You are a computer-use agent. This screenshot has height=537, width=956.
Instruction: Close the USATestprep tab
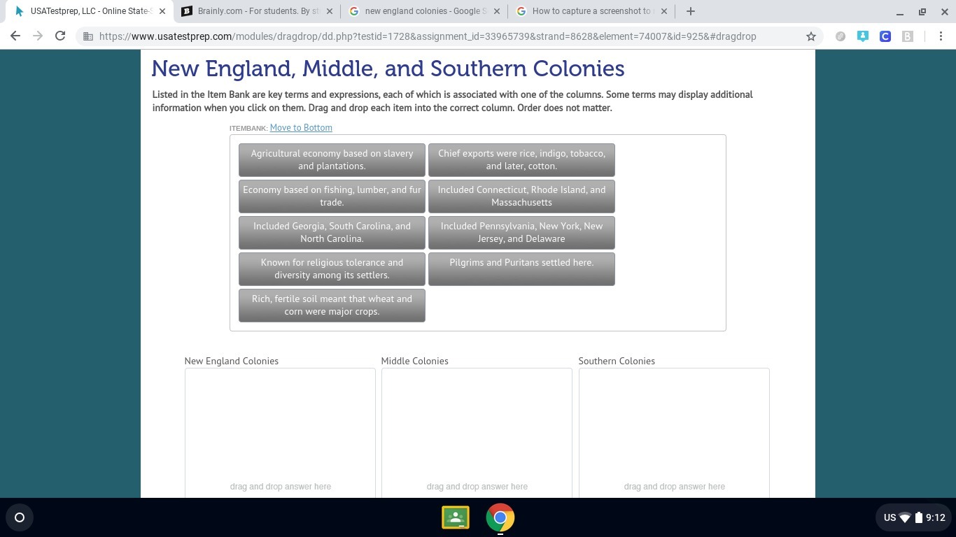click(162, 11)
